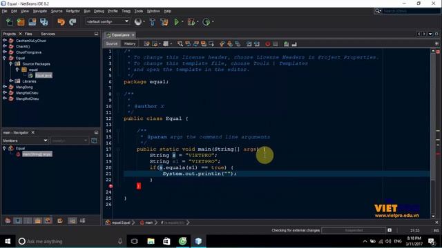Expand the Libraries node
This screenshot has height=248, width=442.
click(x=11, y=81)
